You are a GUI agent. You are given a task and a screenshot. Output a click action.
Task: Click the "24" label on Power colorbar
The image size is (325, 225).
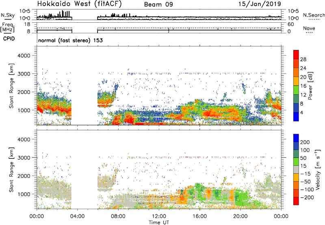click(x=303, y=68)
